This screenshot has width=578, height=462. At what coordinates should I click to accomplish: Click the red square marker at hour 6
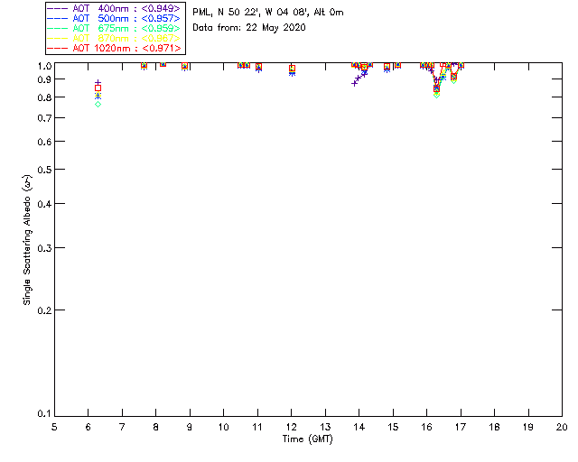[98, 88]
